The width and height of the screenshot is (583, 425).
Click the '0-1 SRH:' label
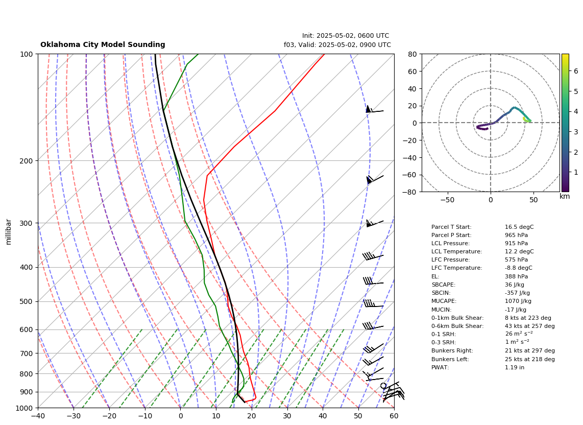(x=444, y=334)
